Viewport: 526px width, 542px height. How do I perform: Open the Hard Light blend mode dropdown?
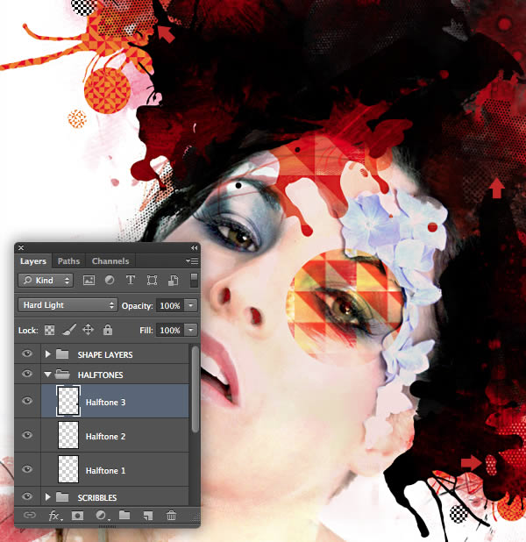pyautogui.click(x=68, y=305)
